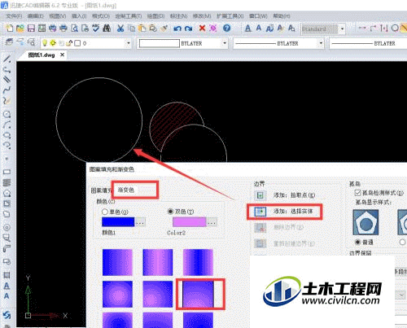The width and height of the screenshot is (407, 328).
Task: Select the Circle tool in left toolbar
Action: coord(7,114)
